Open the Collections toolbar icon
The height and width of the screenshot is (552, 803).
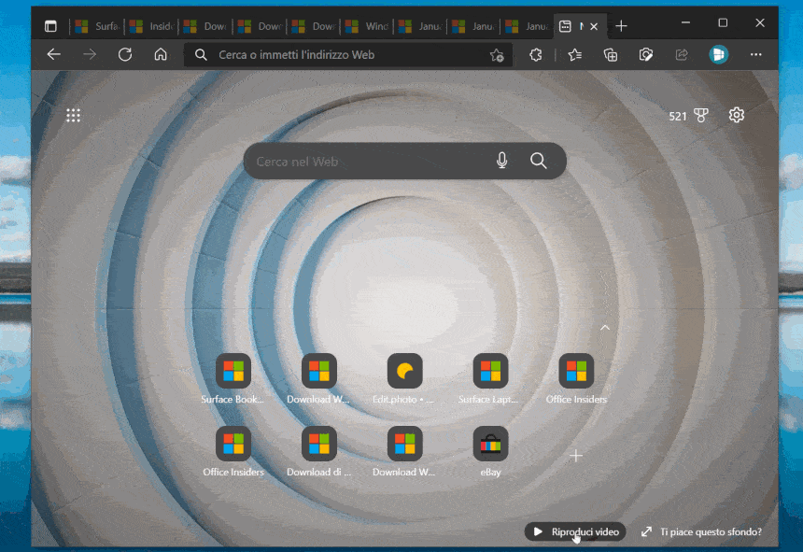pyautogui.click(x=611, y=55)
